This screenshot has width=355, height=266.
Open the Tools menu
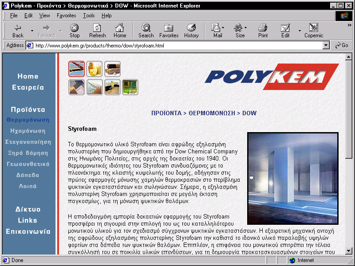click(x=89, y=16)
